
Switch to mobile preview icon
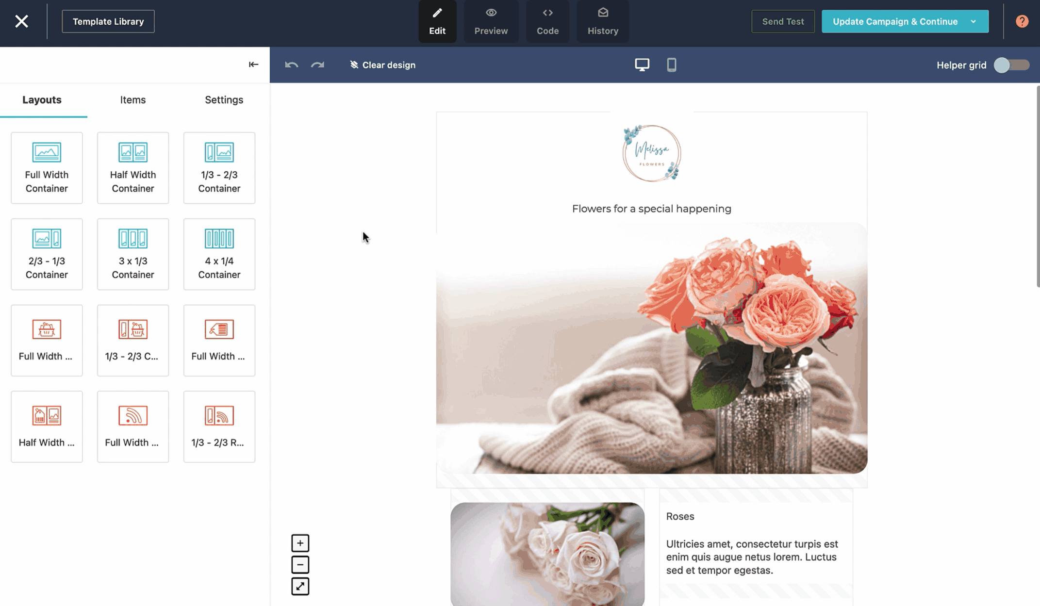(x=671, y=65)
